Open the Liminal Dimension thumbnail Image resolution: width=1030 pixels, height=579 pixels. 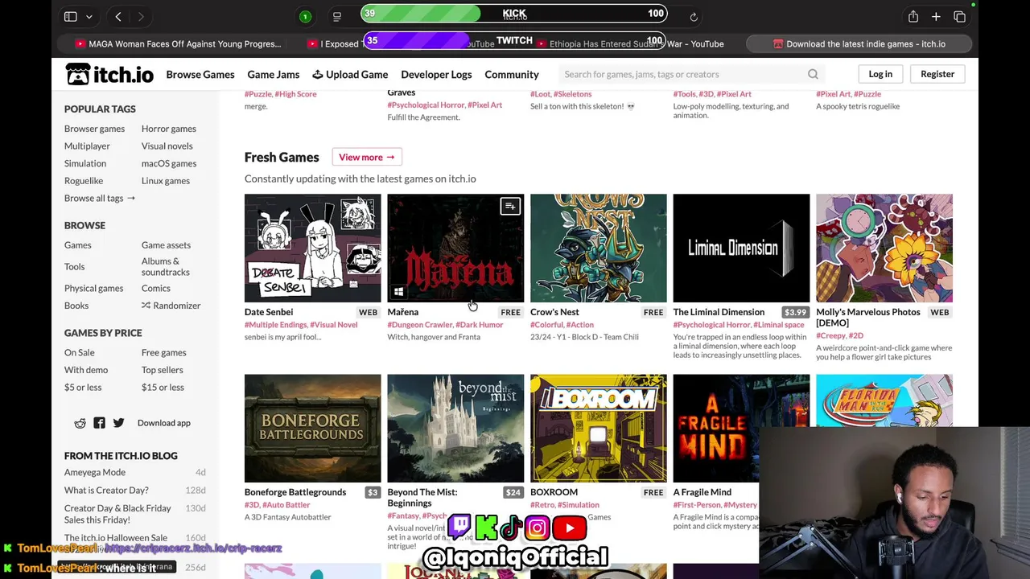coord(741,248)
